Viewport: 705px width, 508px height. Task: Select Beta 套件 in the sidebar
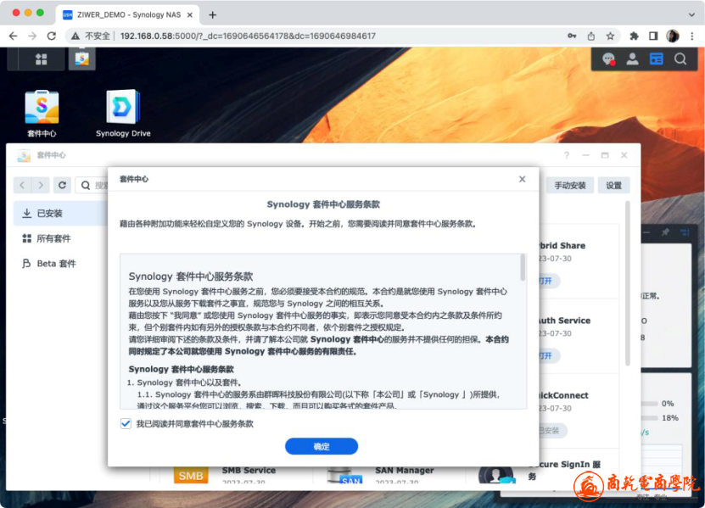tap(61, 264)
